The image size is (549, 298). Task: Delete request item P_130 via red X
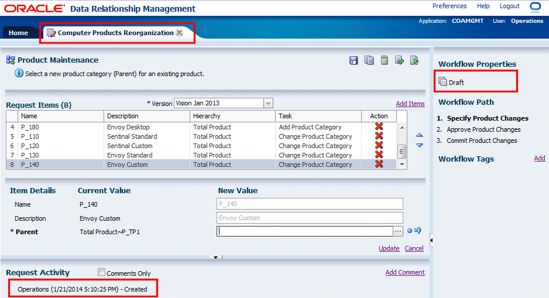(379, 155)
